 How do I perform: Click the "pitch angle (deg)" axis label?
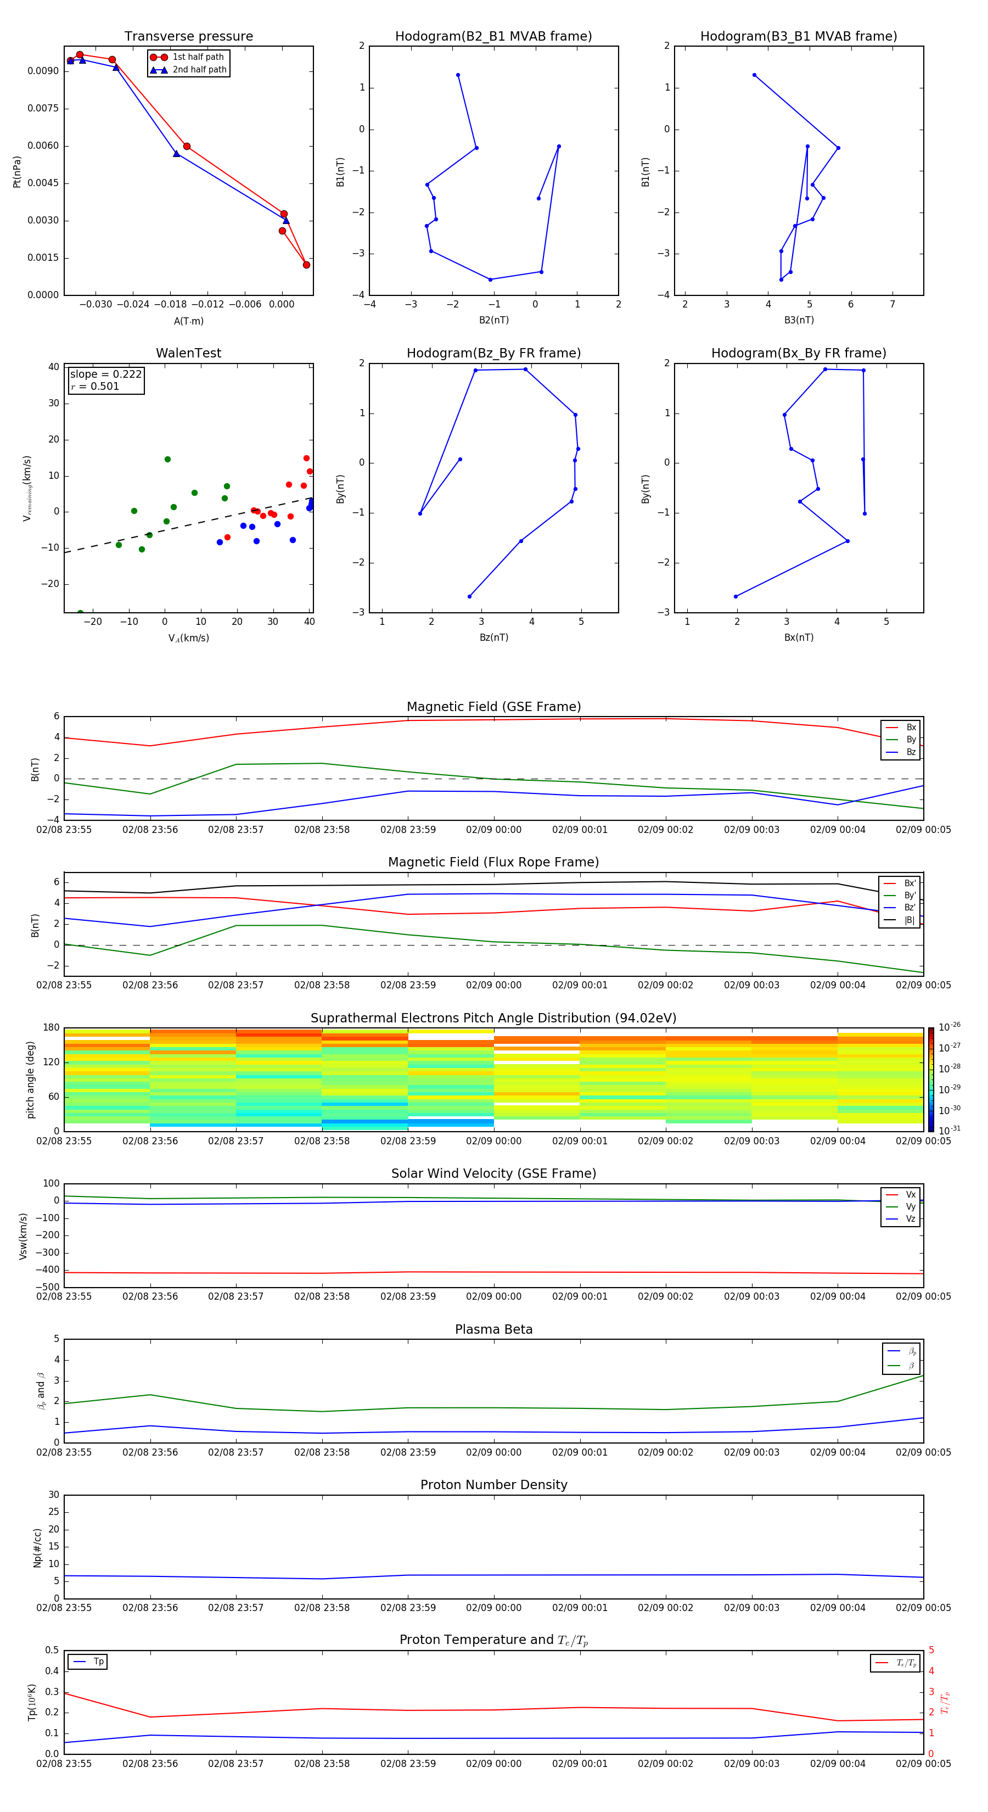30,1080
